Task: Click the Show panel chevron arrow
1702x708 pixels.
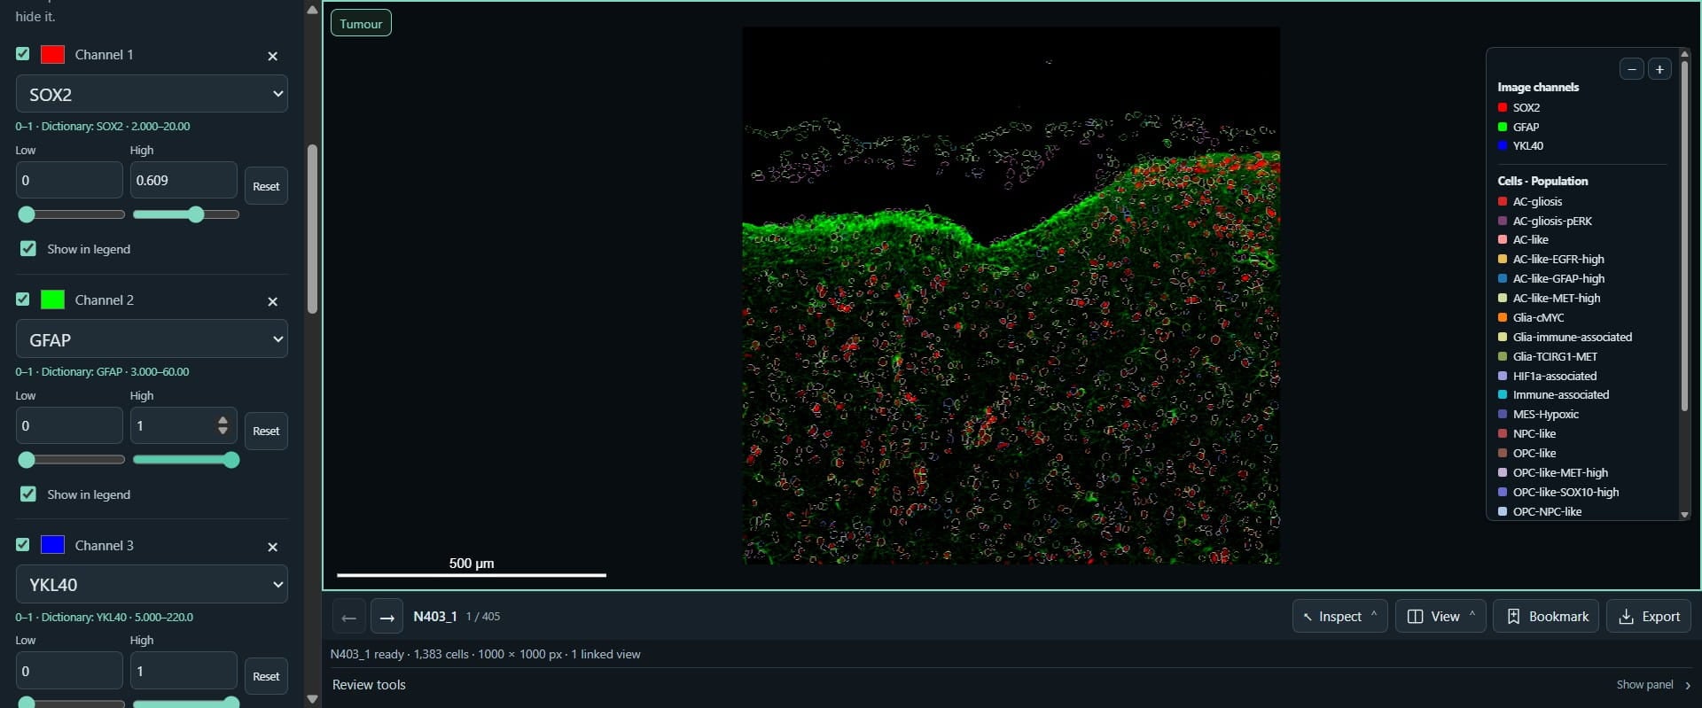Action: point(1688,685)
